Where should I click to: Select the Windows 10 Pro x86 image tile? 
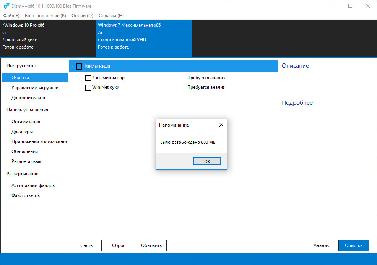pos(48,39)
